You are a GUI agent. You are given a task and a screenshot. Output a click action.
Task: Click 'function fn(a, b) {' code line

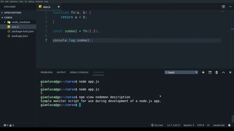[72, 12]
